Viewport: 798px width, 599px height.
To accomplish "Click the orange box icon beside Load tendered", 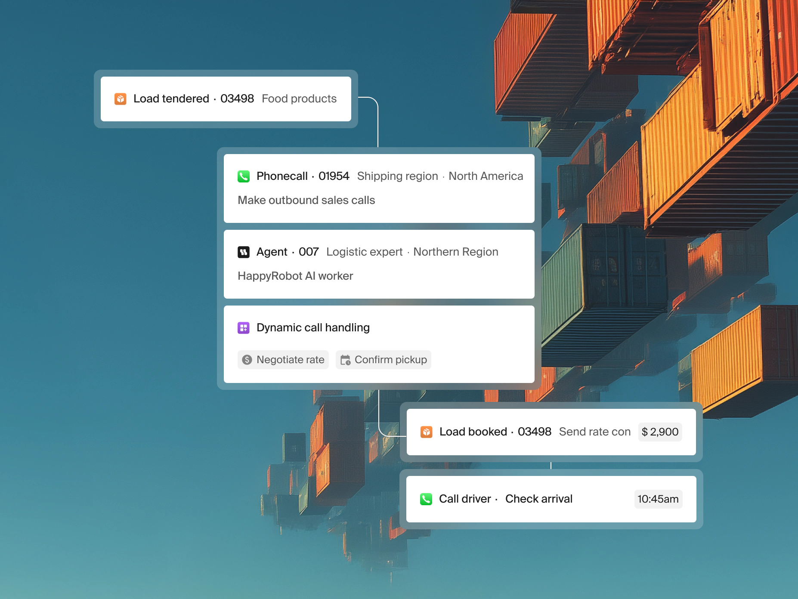I will pos(121,99).
